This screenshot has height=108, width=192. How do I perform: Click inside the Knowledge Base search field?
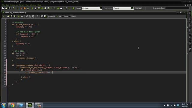[177, 8]
